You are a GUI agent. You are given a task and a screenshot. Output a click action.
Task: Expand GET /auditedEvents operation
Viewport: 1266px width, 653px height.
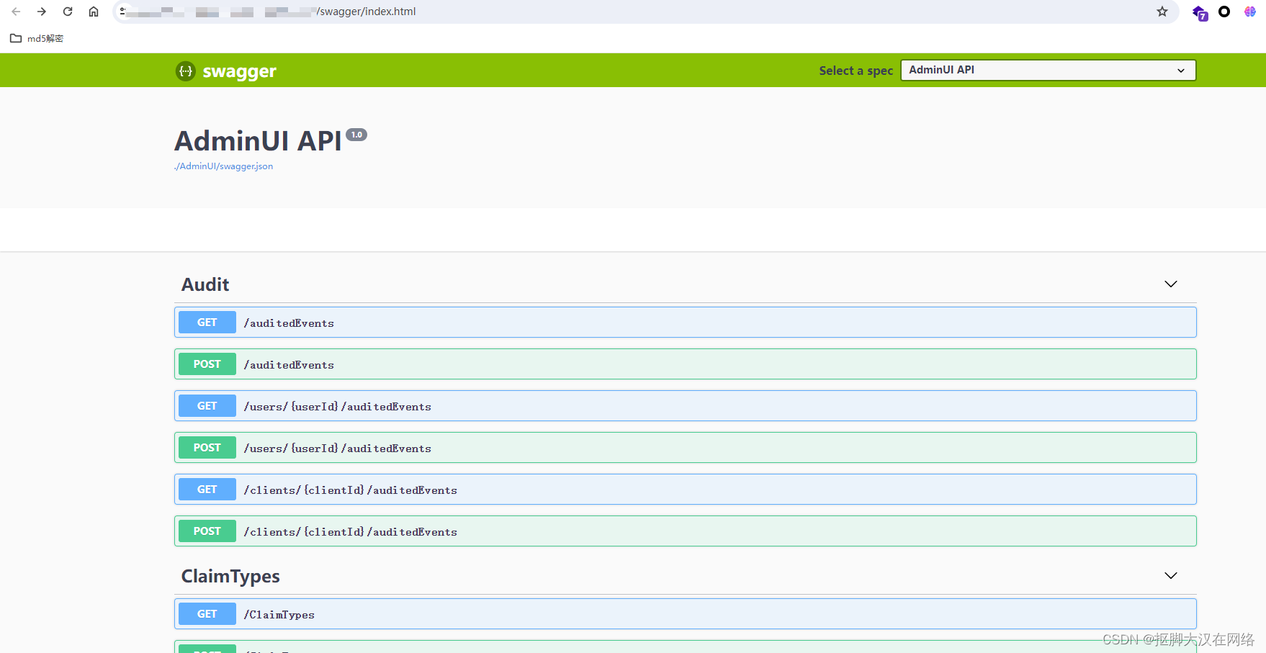[685, 323]
